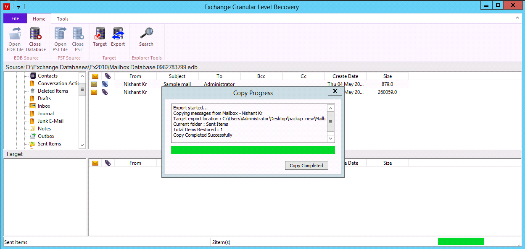
Task: Select Sent Items folder in tree
Action: (49, 144)
